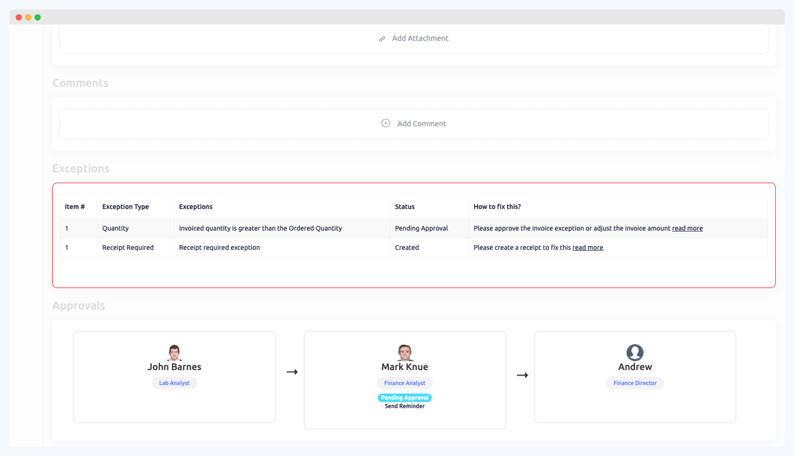Click the red close window button

click(x=19, y=17)
